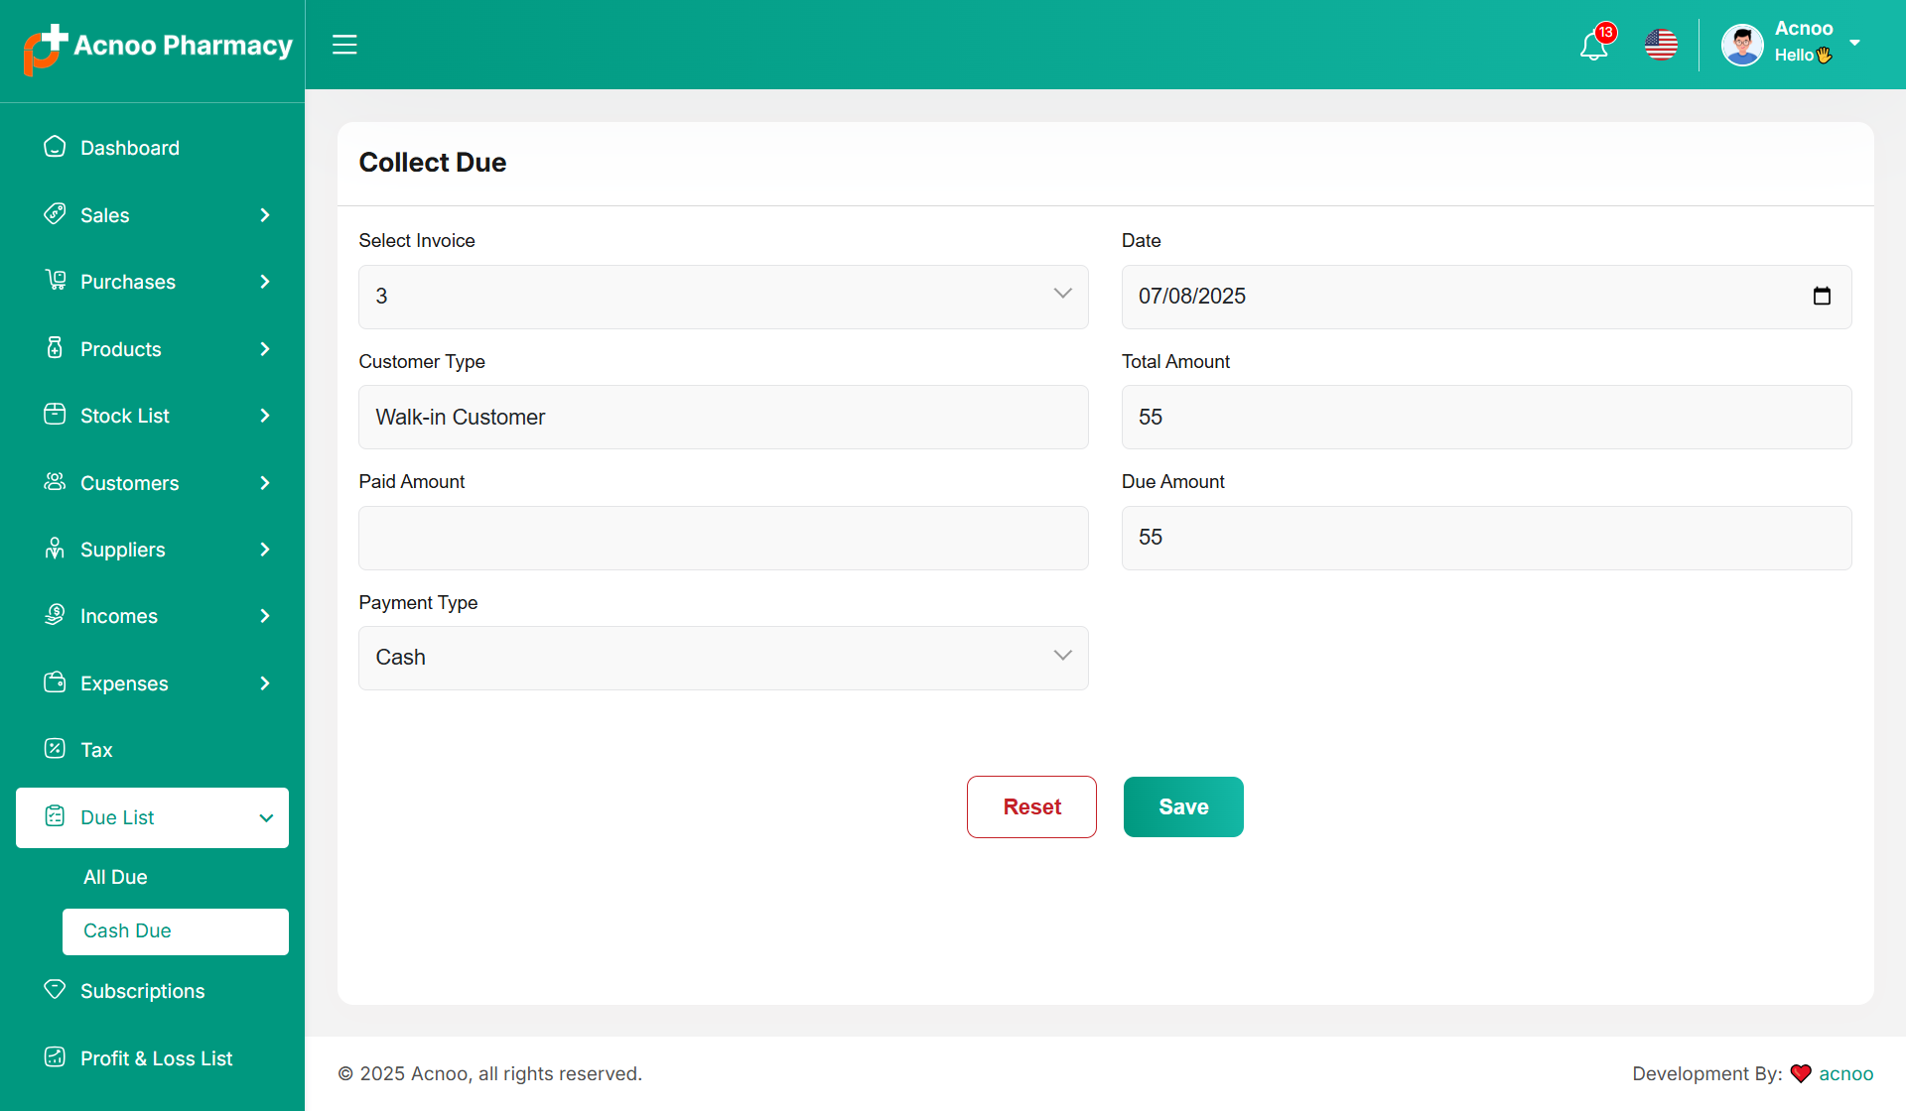1906x1111 pixels.
Task: Click the Reset button
Action: [x=1031, y=807]
